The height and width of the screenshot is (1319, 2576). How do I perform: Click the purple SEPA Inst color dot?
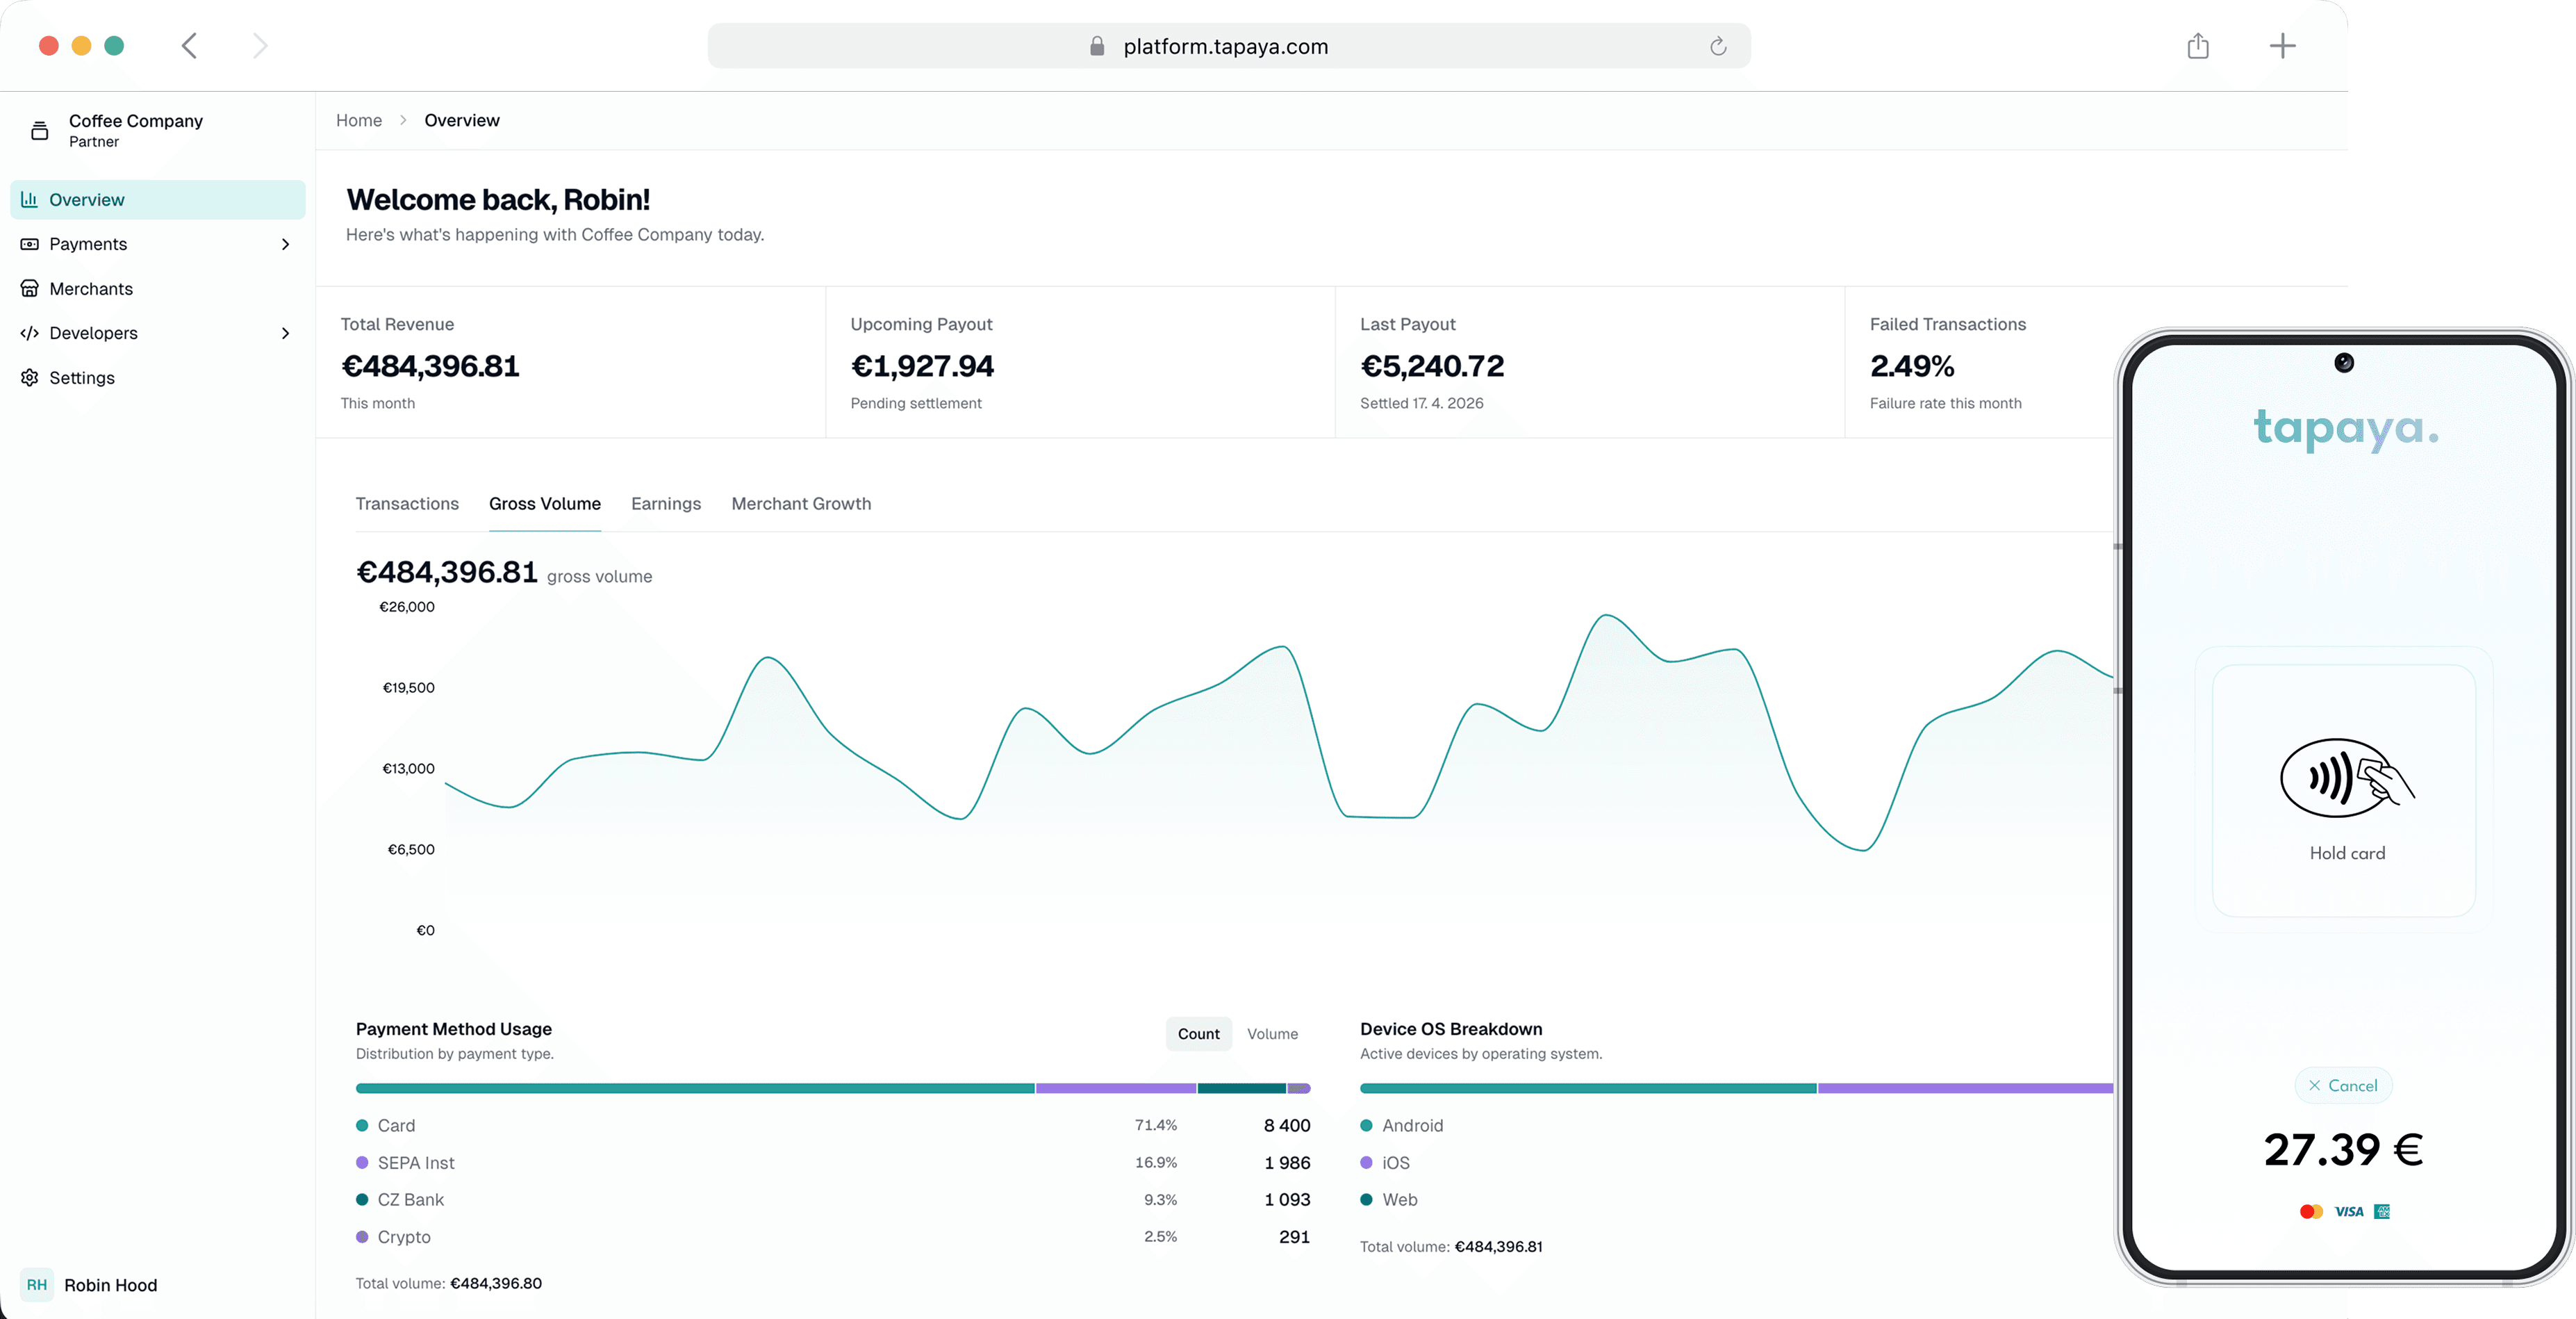[x=364, y=1162]
